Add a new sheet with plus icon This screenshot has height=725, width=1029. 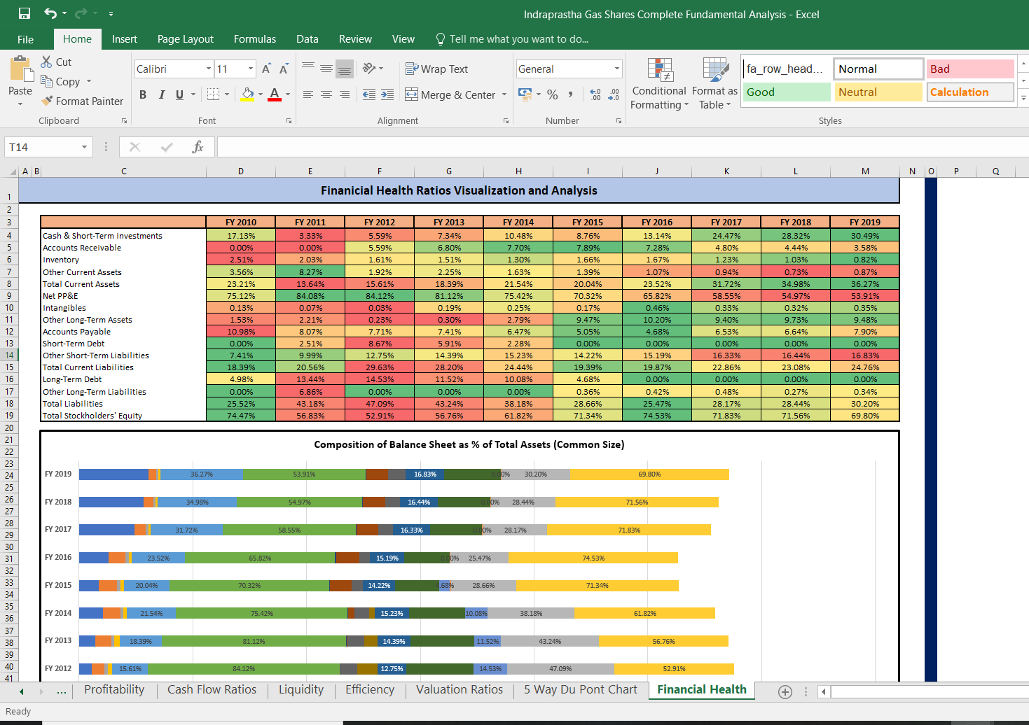click(x=785, y=691)
